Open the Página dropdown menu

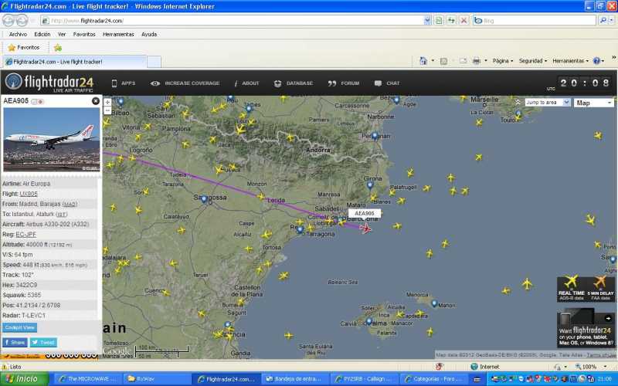pyautogui.click(x=503, y=61)
